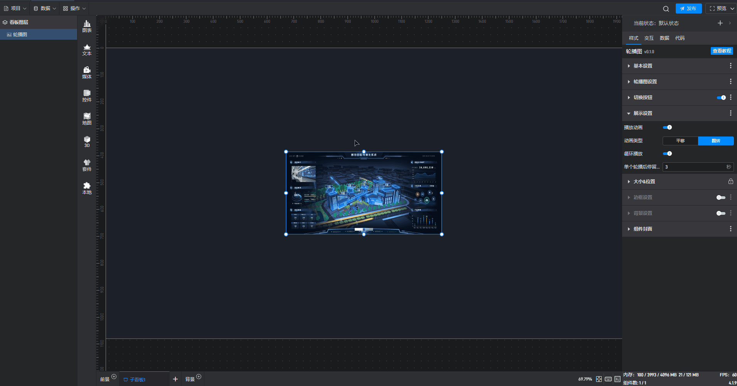Screen dimensions: 737x386
Task: Open the 地图 map components panel
Action: click(x=87, y=119)
